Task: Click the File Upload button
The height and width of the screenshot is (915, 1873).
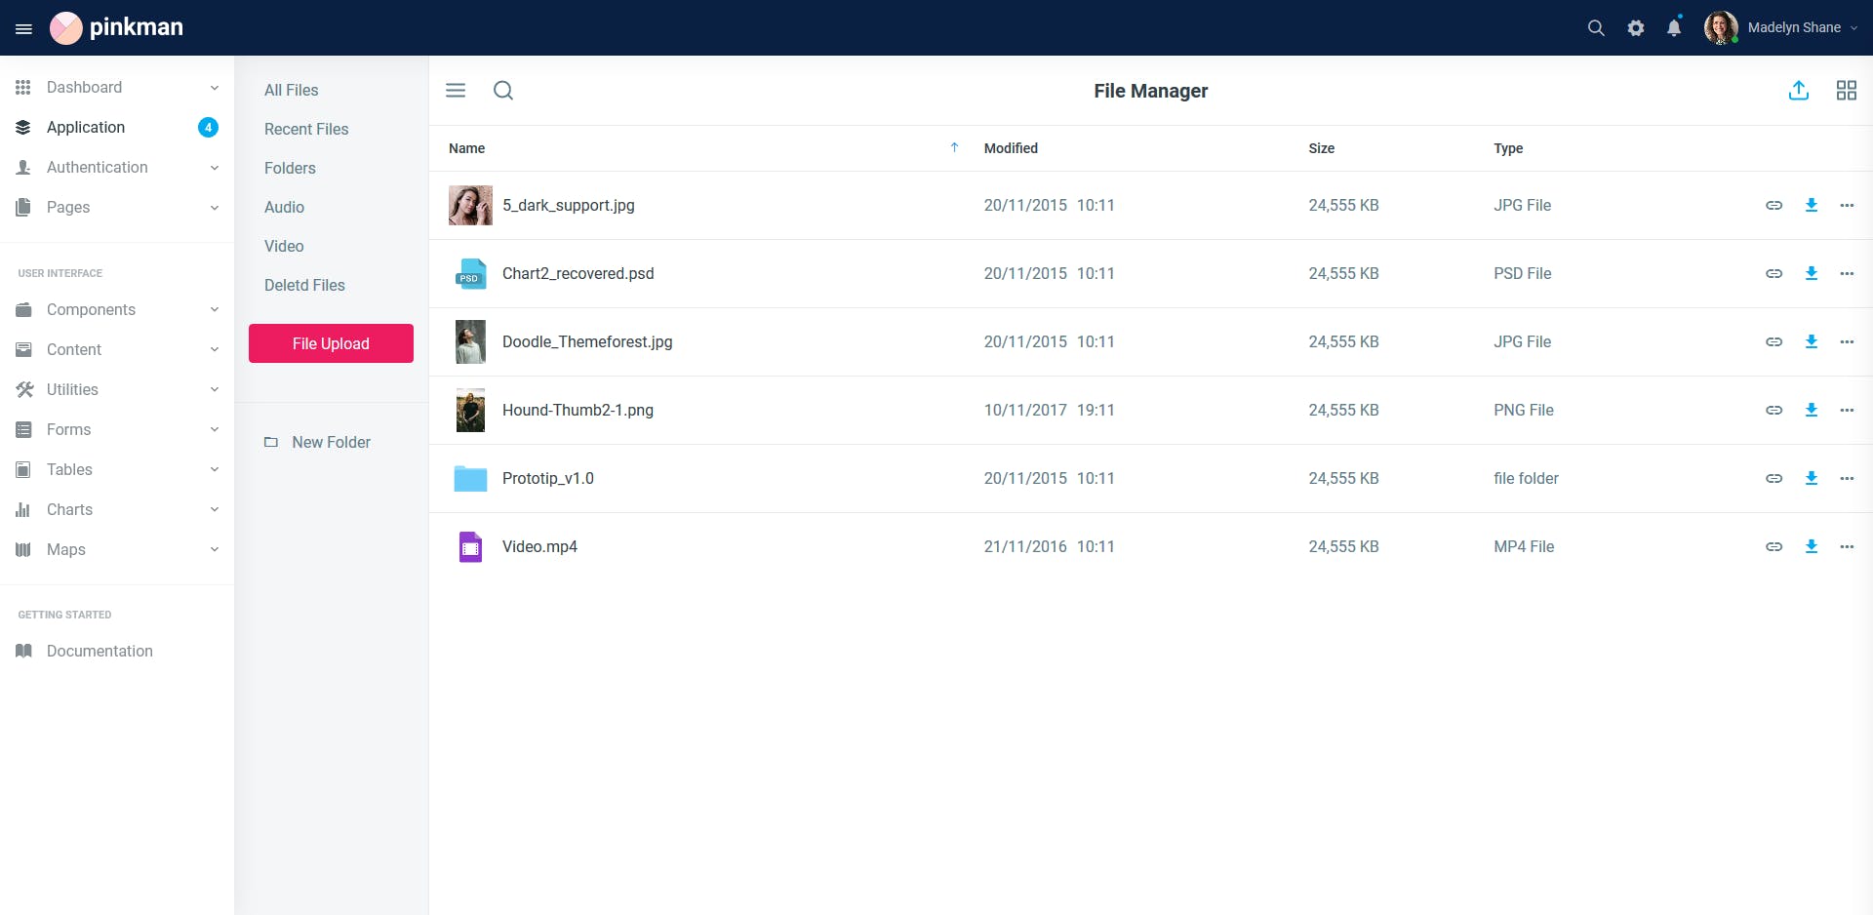Action: 331,343
